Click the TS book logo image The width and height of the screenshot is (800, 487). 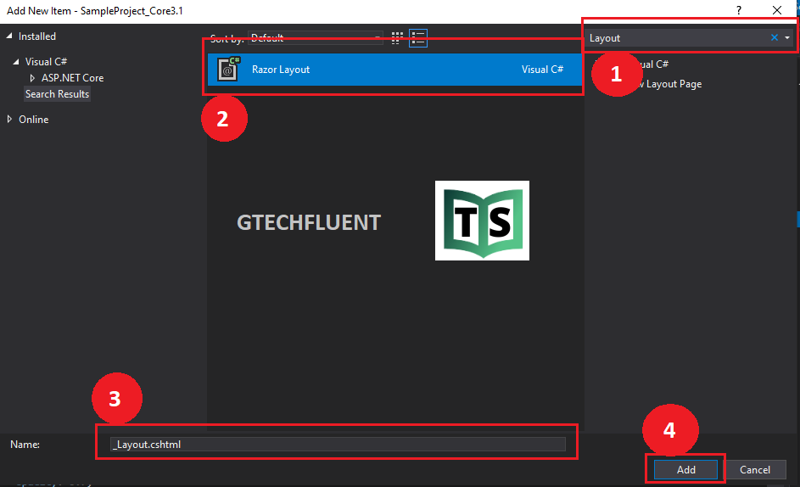(482, 221)
